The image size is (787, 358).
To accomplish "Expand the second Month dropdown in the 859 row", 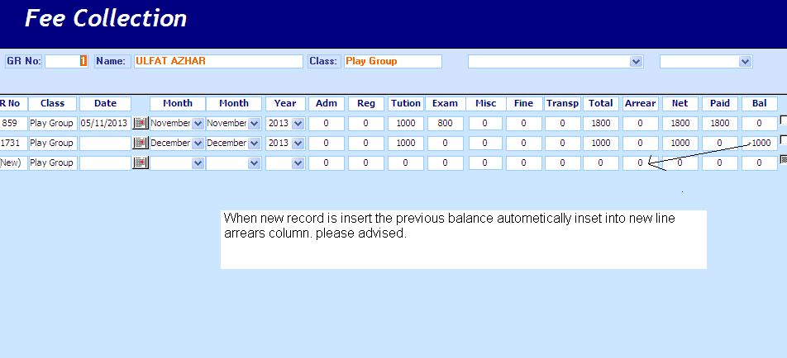I will (x=255, y=123).
